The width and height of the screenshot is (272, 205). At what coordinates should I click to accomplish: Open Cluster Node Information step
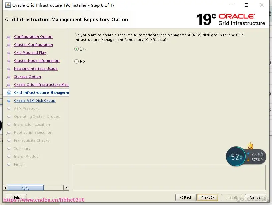point(37,61)
